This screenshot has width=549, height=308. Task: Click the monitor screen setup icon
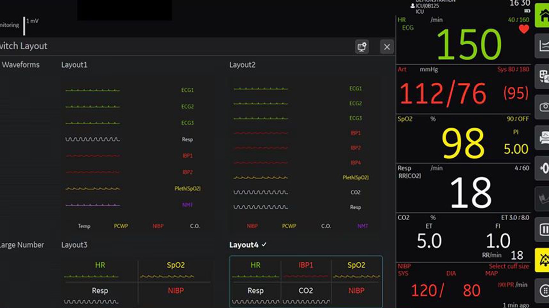pos(362,47)
